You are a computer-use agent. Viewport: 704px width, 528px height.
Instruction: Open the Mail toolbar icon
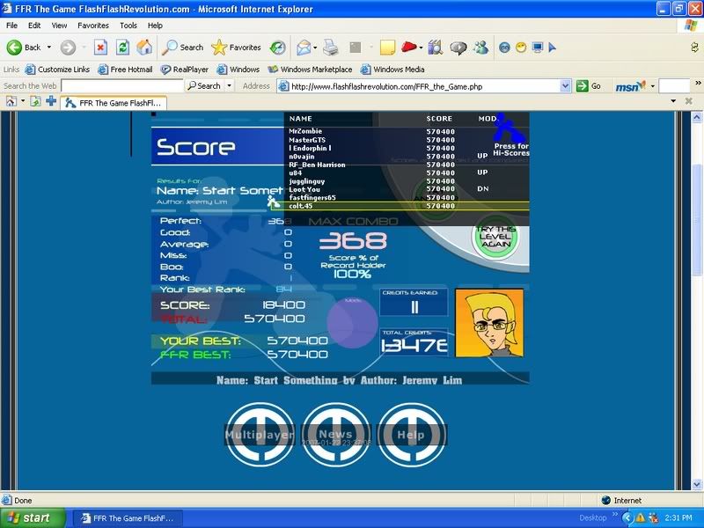point(304,48)
